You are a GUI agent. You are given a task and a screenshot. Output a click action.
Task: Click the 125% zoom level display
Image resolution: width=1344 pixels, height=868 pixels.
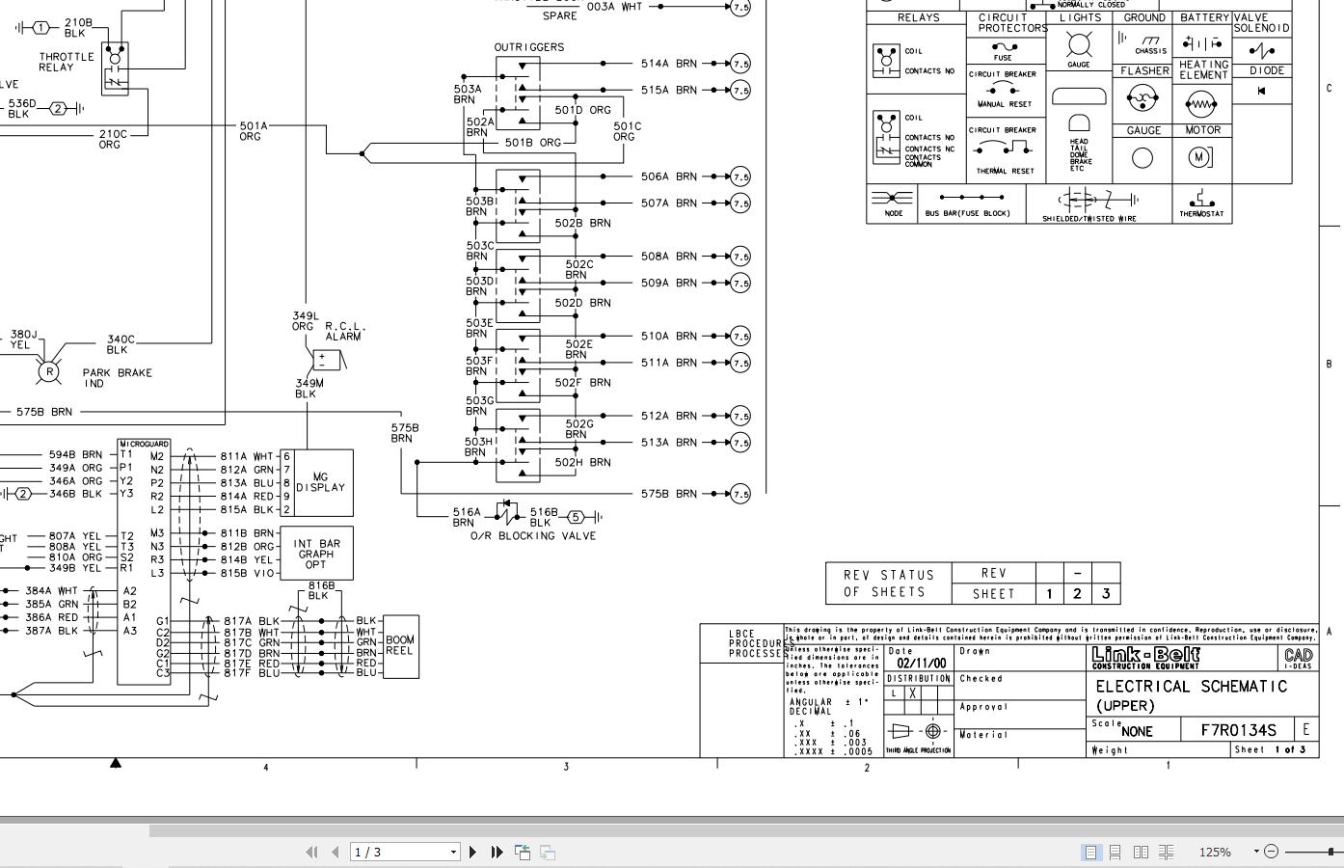[x=1216, y=852]
